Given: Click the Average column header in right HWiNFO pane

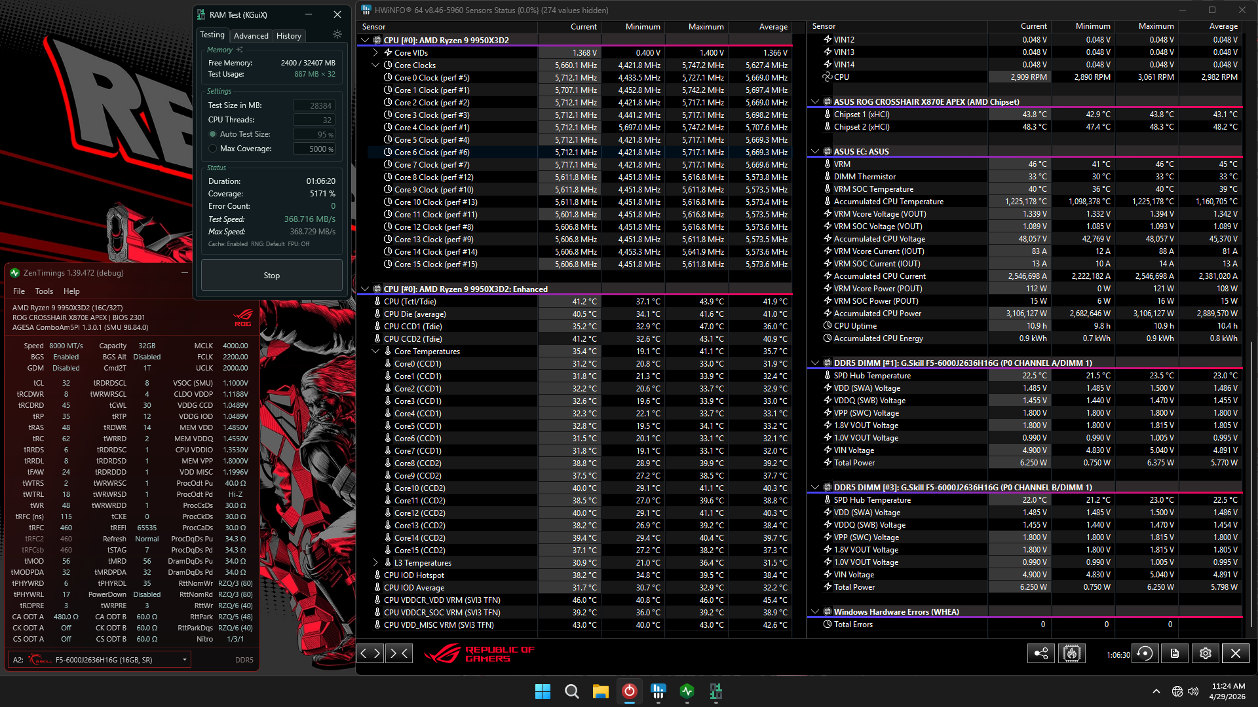Looking at the screenshot, I should [1210, 26].
